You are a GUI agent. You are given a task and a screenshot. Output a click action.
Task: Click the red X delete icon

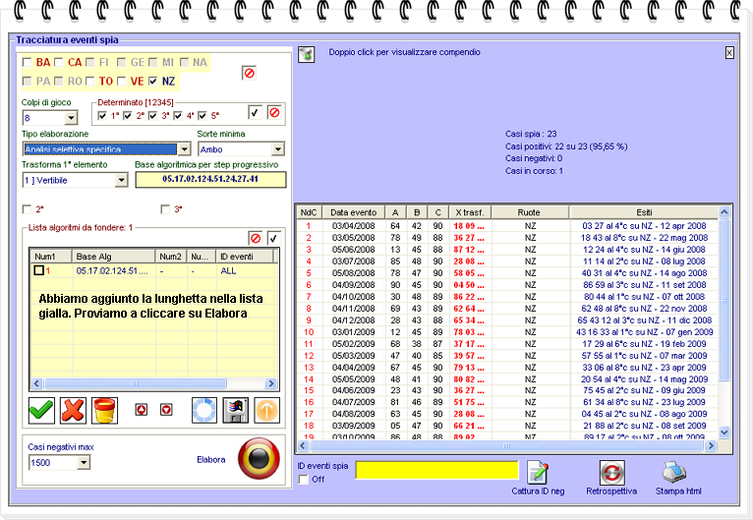click(73, 411)
